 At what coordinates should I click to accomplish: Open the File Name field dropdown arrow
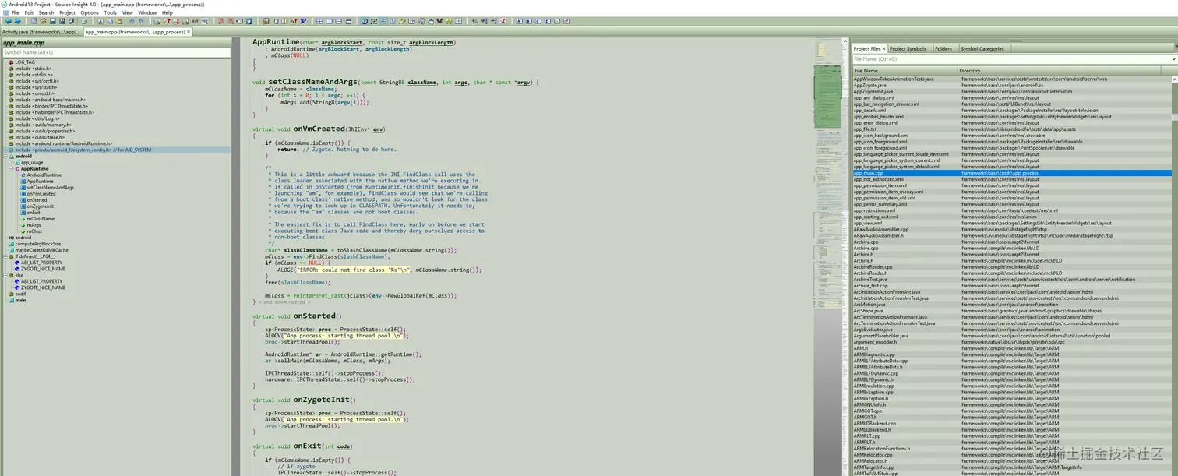pos(1174,58)
